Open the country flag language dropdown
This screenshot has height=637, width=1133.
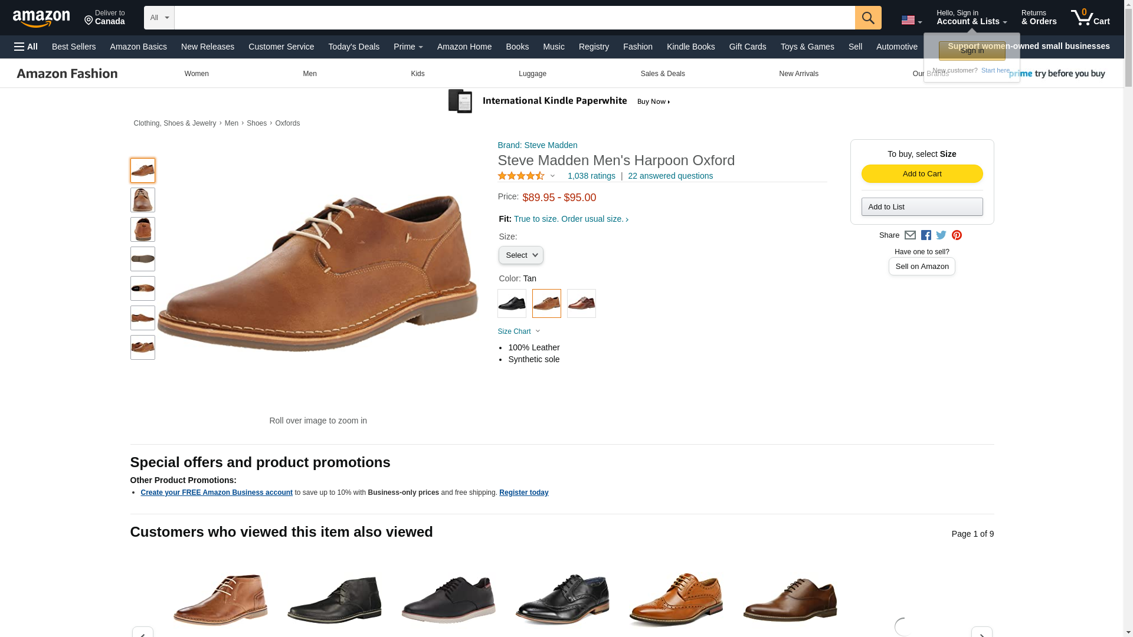911,20
